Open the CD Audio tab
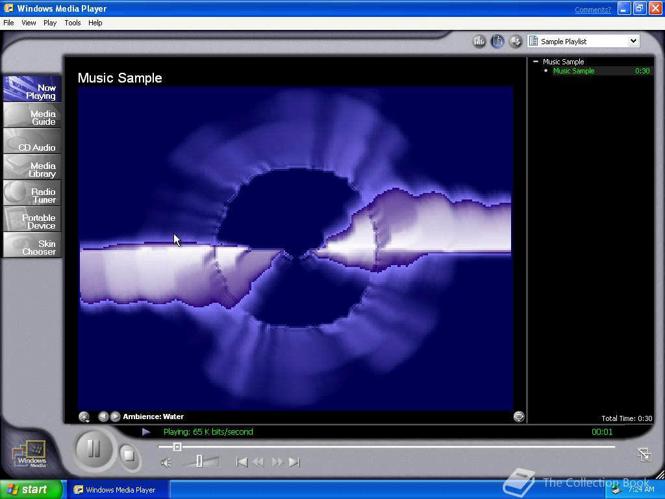The width and height of the screenshot is (665, 499). (32, 141)
